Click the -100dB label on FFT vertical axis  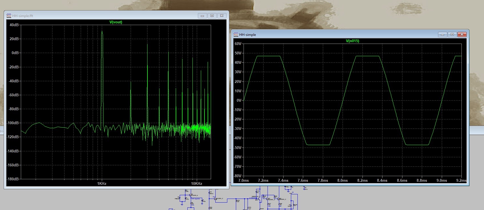point(13,123)
